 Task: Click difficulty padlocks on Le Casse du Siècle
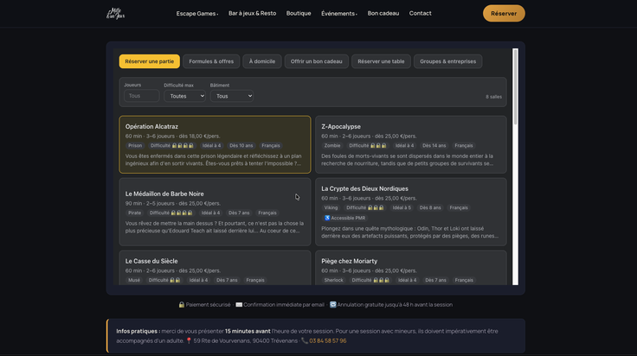pos(175,280)
